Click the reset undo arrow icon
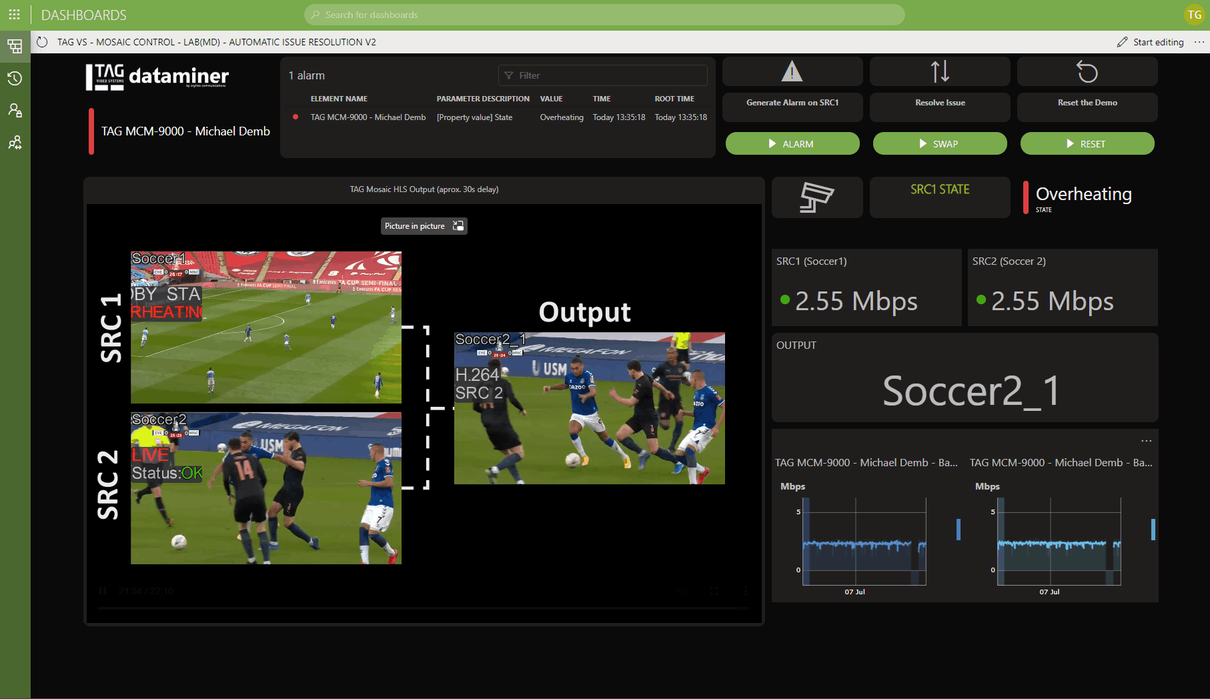This screenshot has width=1210, height=699. coord(1087,71)
